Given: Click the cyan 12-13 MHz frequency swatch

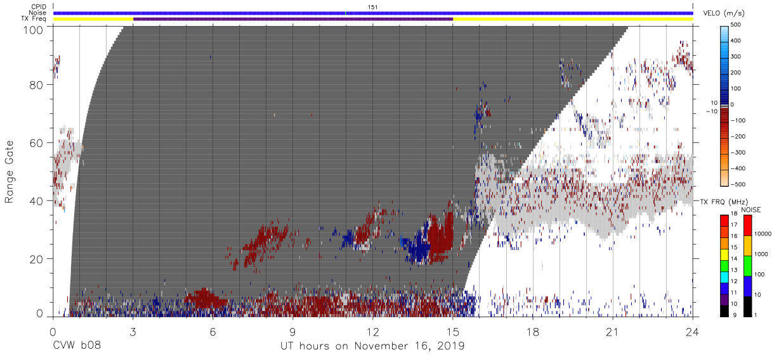Looking at the screenshot, I should (x=724, y=277).
